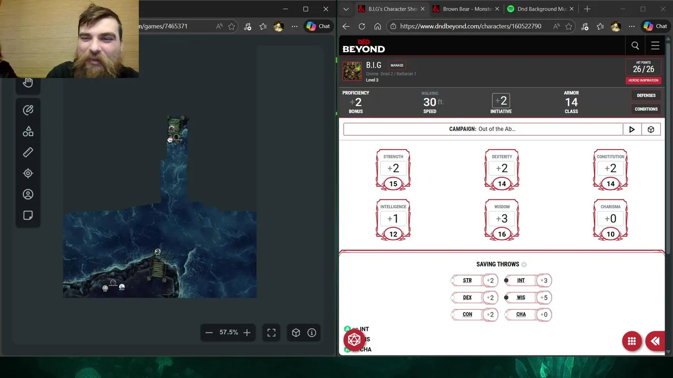Open the red grid navigation button
This screenshot has width=673, height=378.
pyautogui.click(x=632, y=341)
